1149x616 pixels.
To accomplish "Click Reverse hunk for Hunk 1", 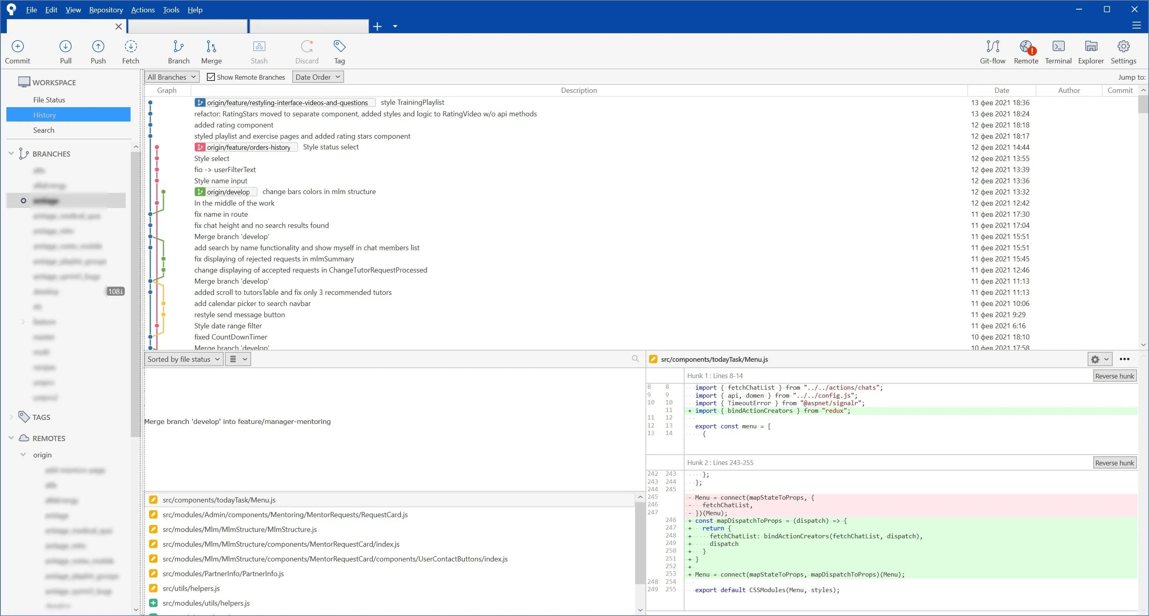I will pos(1114,376).
